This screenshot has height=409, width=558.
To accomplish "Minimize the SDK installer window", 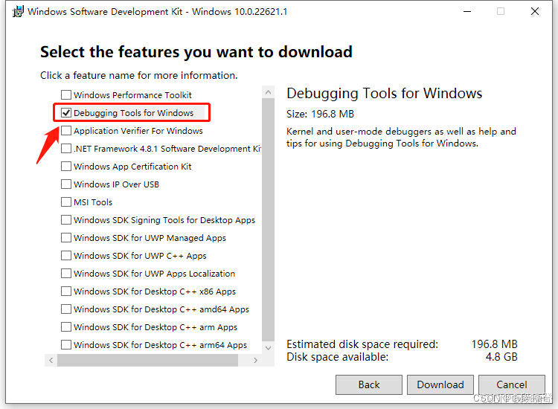I will click(467, 11).
